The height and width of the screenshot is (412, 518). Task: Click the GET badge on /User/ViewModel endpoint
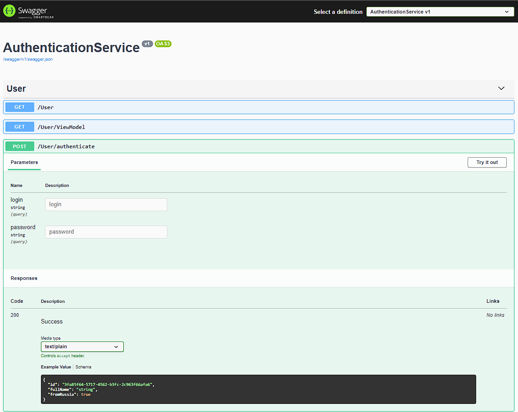click(19, 127)
